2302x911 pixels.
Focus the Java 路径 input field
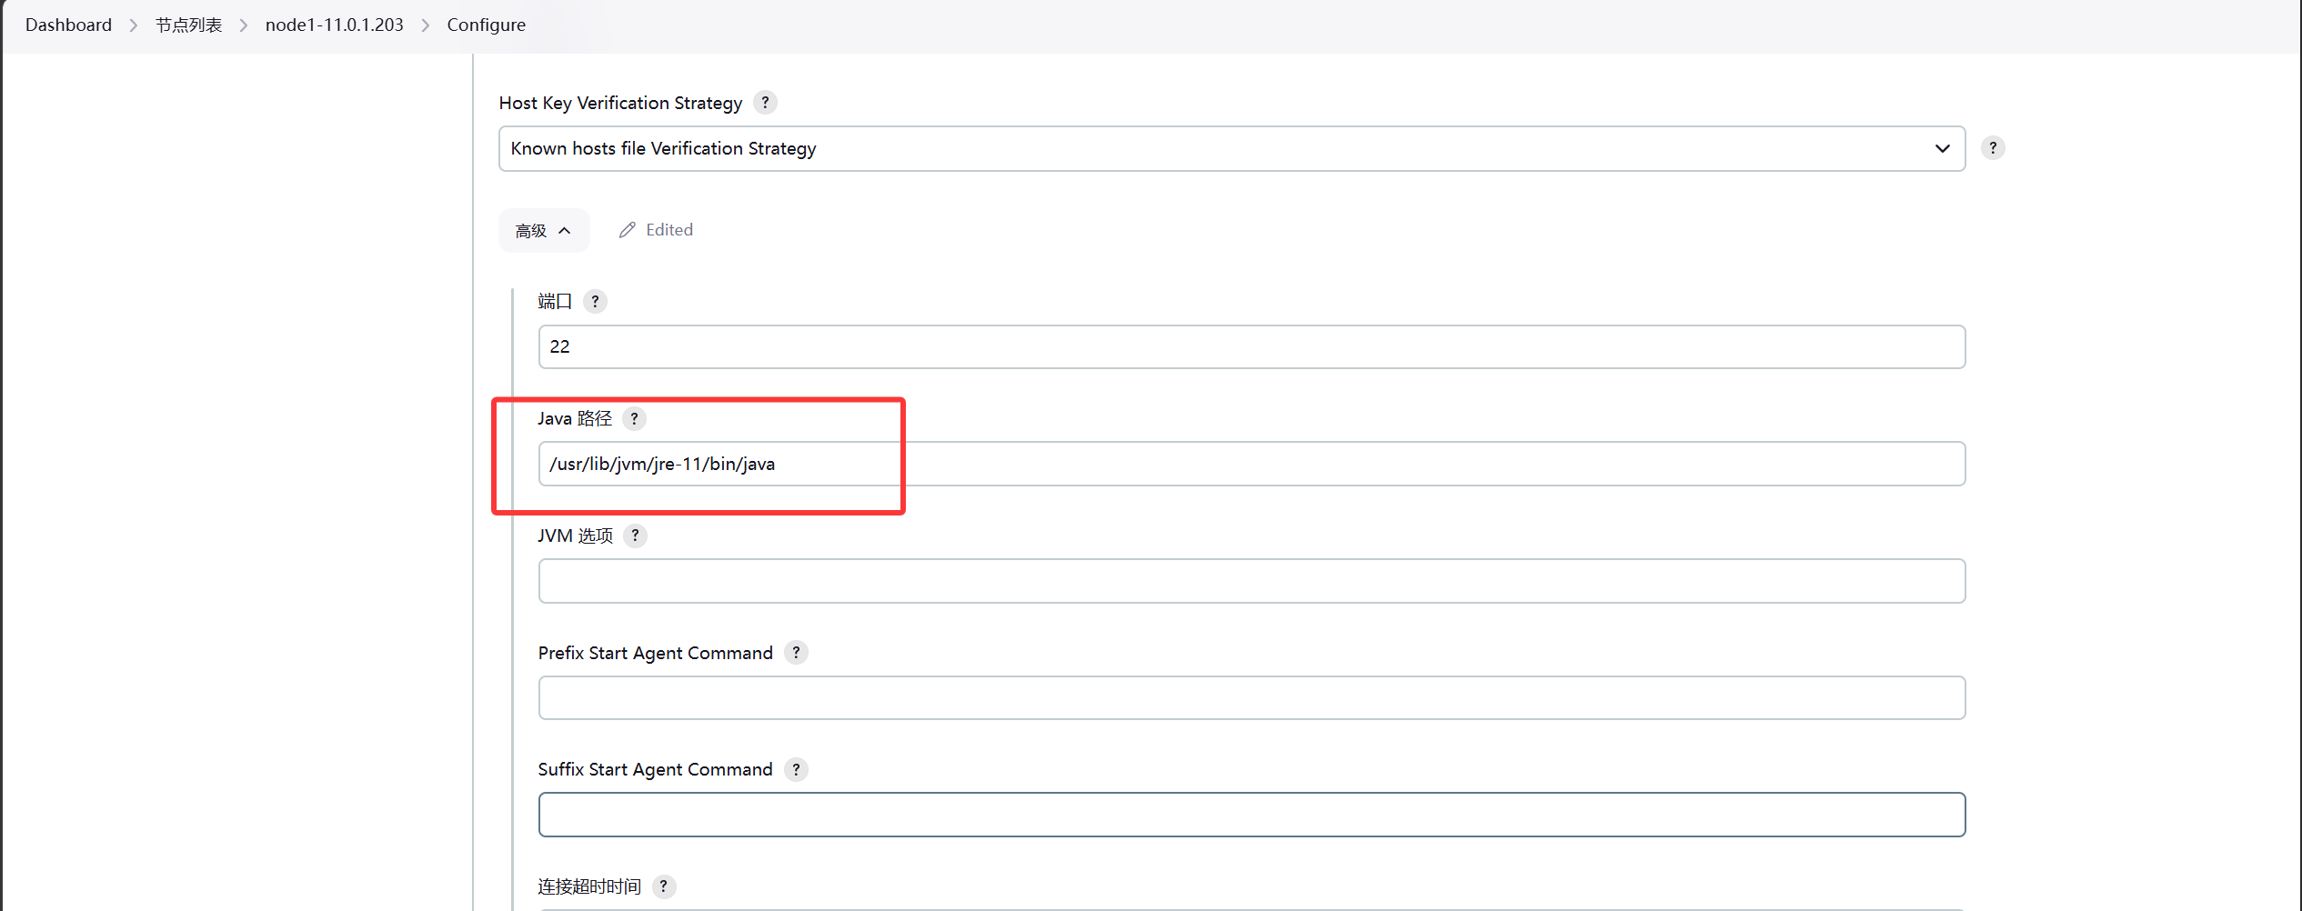1252,464
